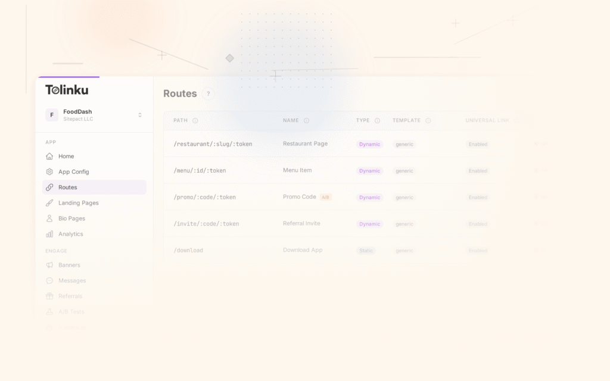The image size is (610, 381).
Task: Open the help tooltip beside Routes title
Action: coord(208,93)
